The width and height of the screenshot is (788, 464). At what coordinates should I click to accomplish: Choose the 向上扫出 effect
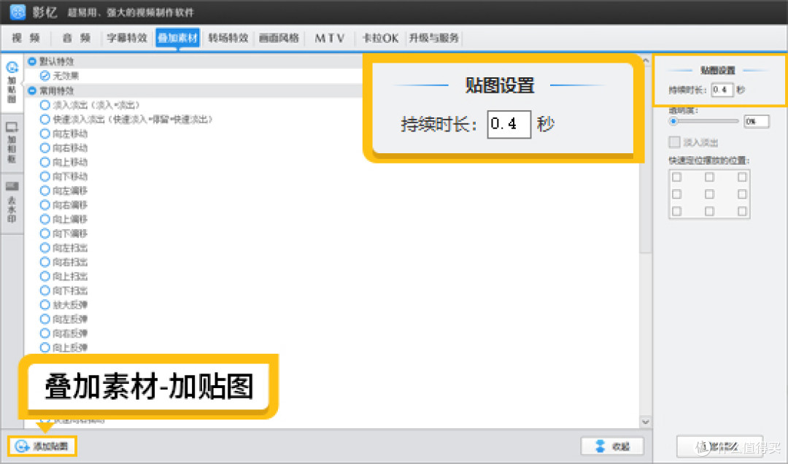(63, 276)
